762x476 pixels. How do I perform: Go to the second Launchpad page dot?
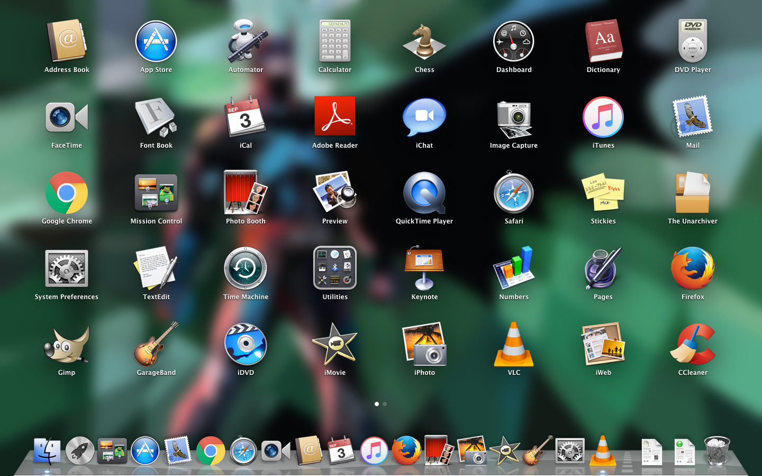tap(385, 404)
